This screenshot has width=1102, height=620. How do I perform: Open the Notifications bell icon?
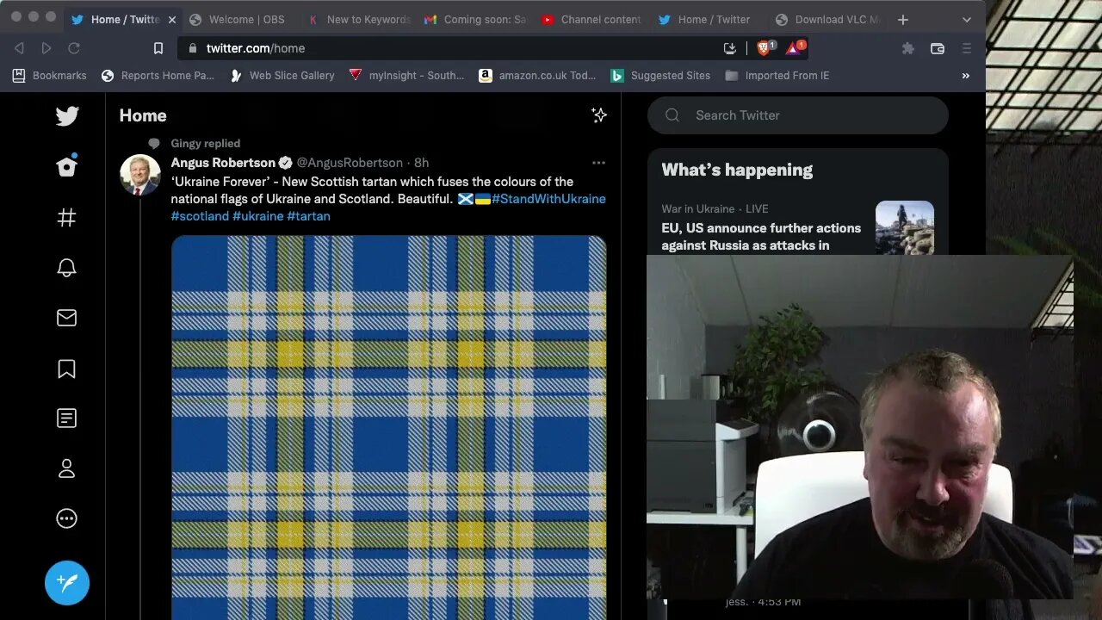[66, 268]
